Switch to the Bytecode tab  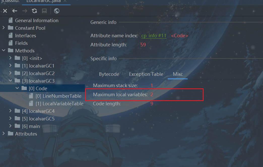(x=109, y=74)
